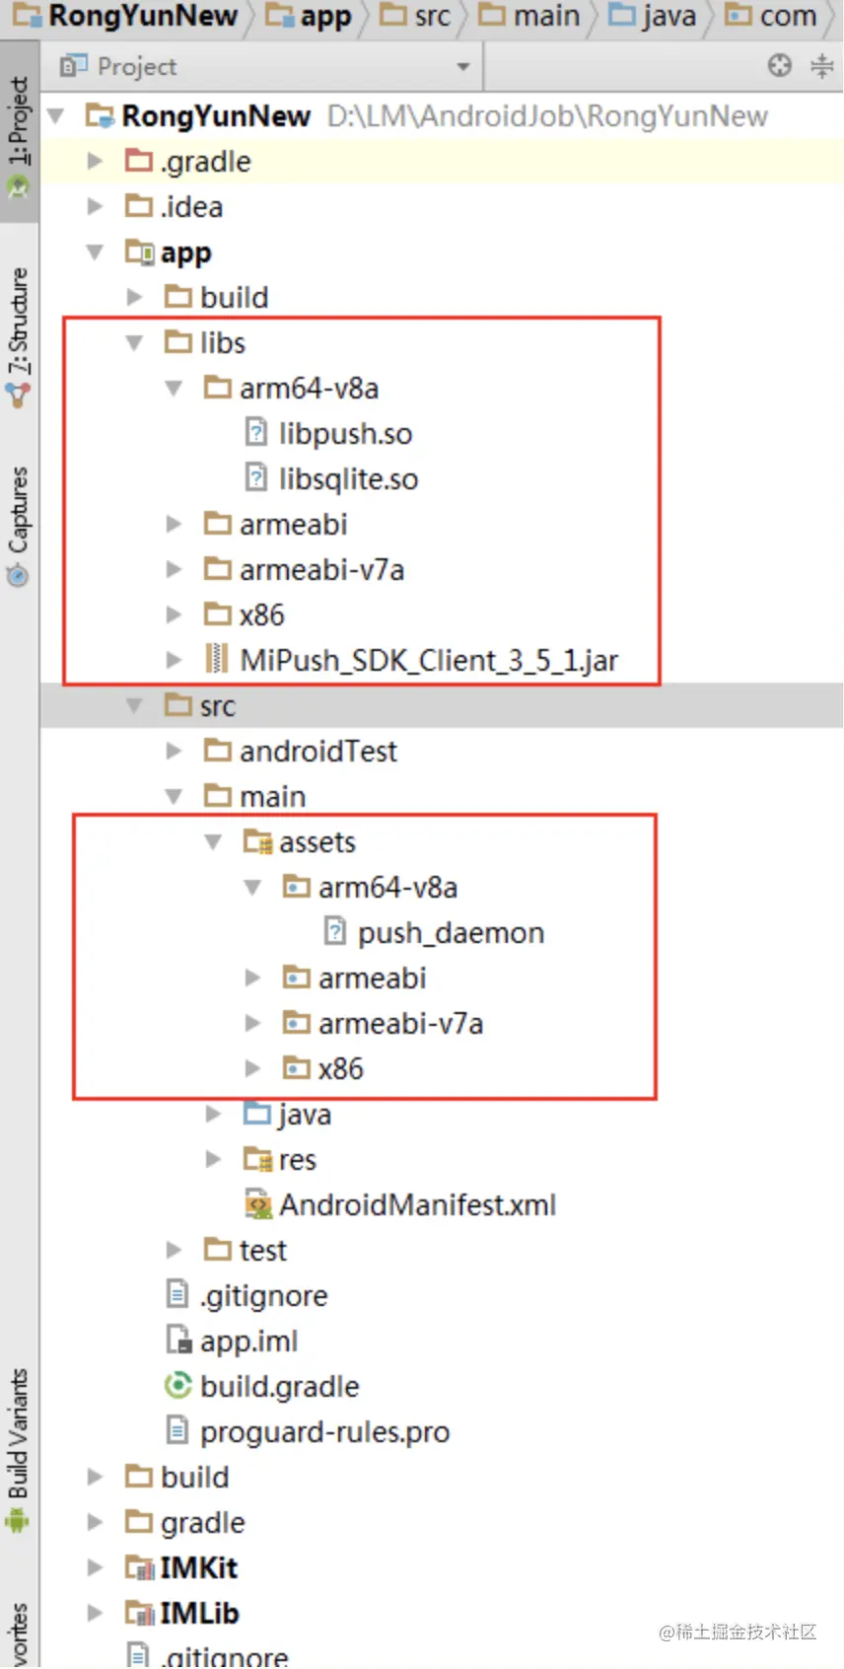Expand the res folder

[x=214, y=1159]
